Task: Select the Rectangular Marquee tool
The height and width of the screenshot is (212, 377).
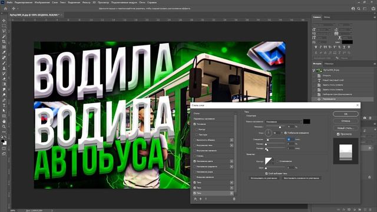Action: [4, 26]
